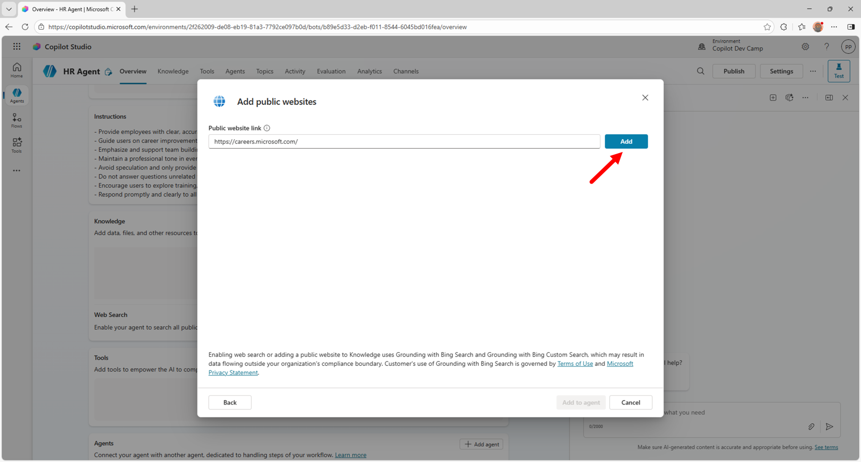Open browser extensions icon
Screen dimensions: 861x462
tap(784, 27)
